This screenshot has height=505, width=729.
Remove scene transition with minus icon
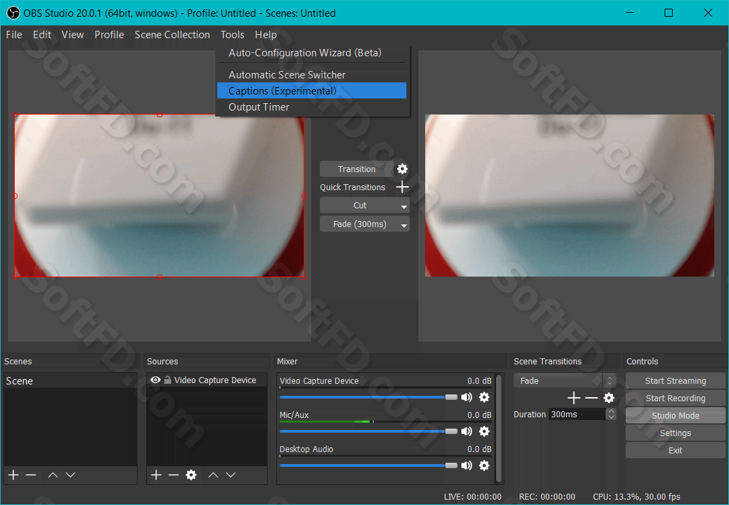(x=592, y=398)
